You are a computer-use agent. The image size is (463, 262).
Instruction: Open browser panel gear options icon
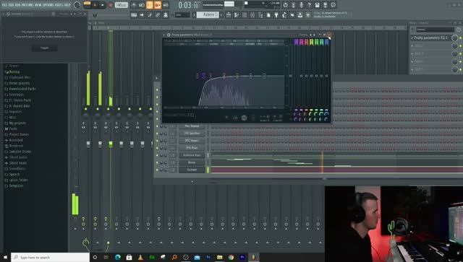[x=8, y=14]
